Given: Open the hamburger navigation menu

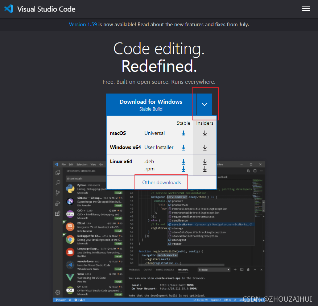Looking at the screenshot, I should [306, 8].
